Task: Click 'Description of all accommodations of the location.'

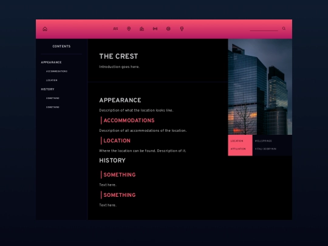Action: coord(143,131)
